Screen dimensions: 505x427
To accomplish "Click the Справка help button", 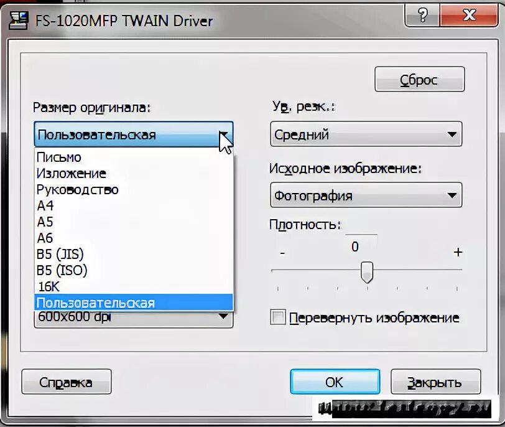I will click(x=67, y=382).
